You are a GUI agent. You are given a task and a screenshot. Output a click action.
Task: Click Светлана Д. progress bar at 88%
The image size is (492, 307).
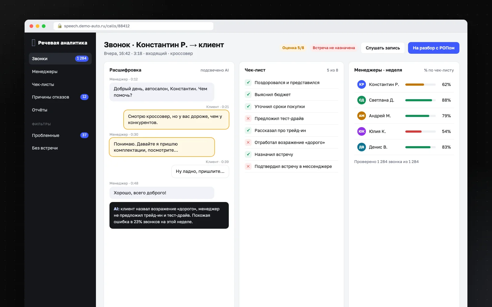coord(420,100)
